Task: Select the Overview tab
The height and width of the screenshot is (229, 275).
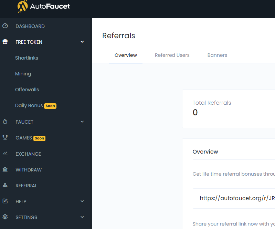Action: (126, 55)
